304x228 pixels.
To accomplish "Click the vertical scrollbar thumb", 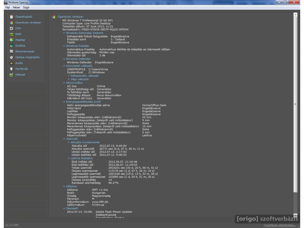I will pos(295,104).
